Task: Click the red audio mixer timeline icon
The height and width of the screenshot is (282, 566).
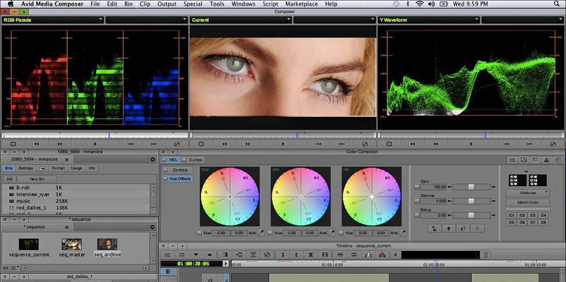Action: (x=382, y=255)
